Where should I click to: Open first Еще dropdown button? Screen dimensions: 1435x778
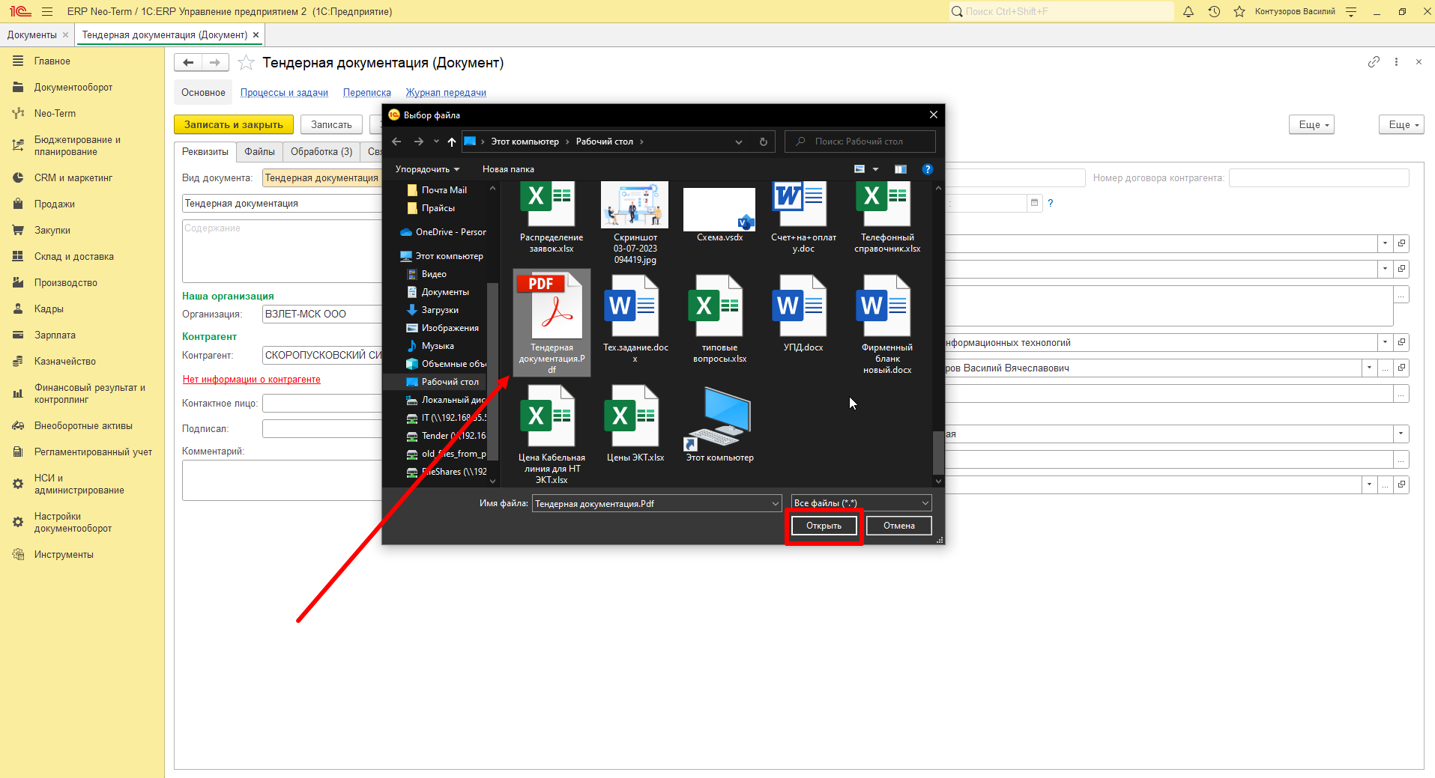click(x=1312, y=125)
